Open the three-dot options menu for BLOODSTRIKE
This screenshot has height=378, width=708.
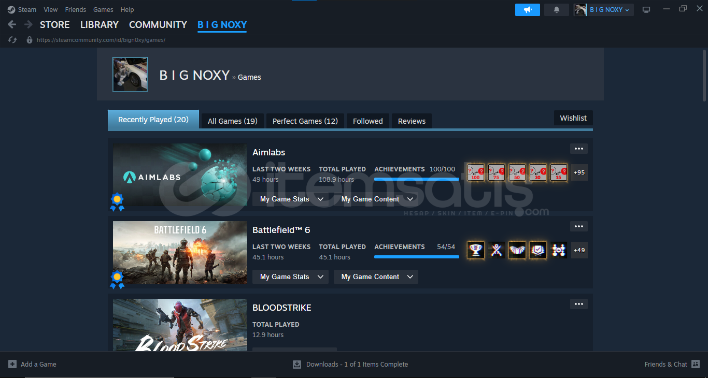pos(579,304)
